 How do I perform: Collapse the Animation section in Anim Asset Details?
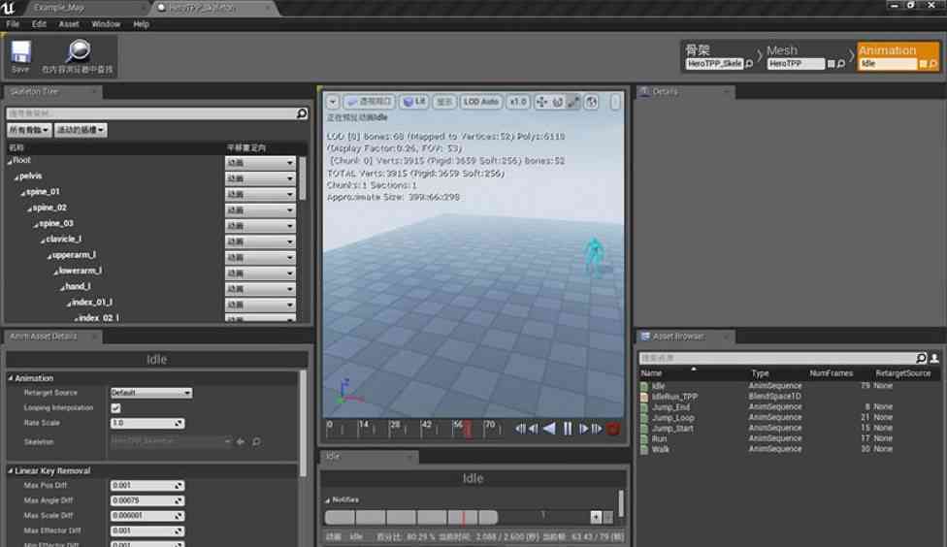[11, 378]
